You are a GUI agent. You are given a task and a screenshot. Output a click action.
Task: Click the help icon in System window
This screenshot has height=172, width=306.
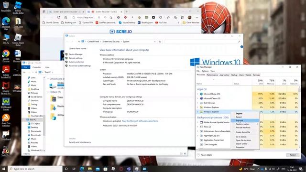click(241, 47)
